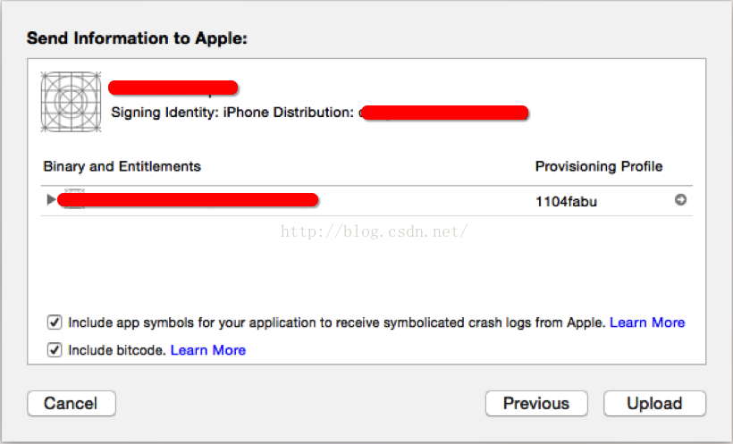Start the Upload to Apple

654,403
